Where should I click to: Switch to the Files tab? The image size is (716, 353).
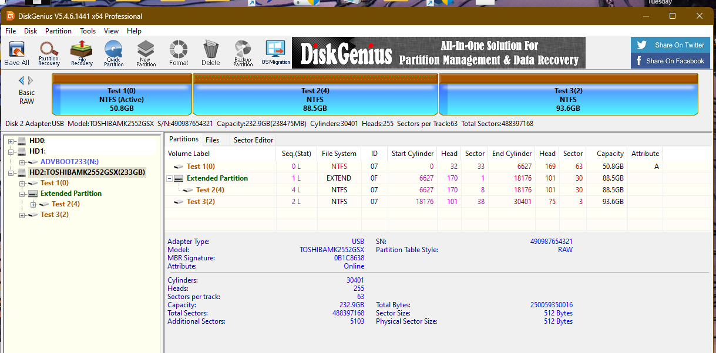coord(213,140)
